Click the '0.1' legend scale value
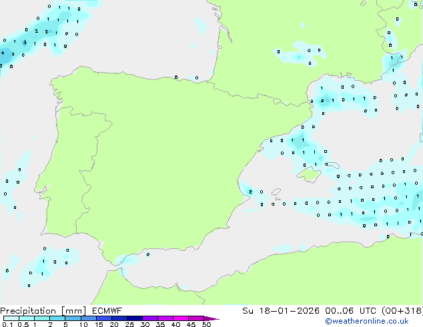The width and height of the screenshot is (423, 327). pyautogui.click(x=8, y=324)
